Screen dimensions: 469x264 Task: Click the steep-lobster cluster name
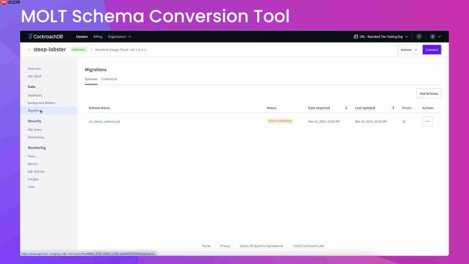[49, 50]
